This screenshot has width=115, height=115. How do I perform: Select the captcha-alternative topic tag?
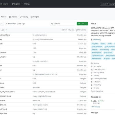tap(98, 56)
